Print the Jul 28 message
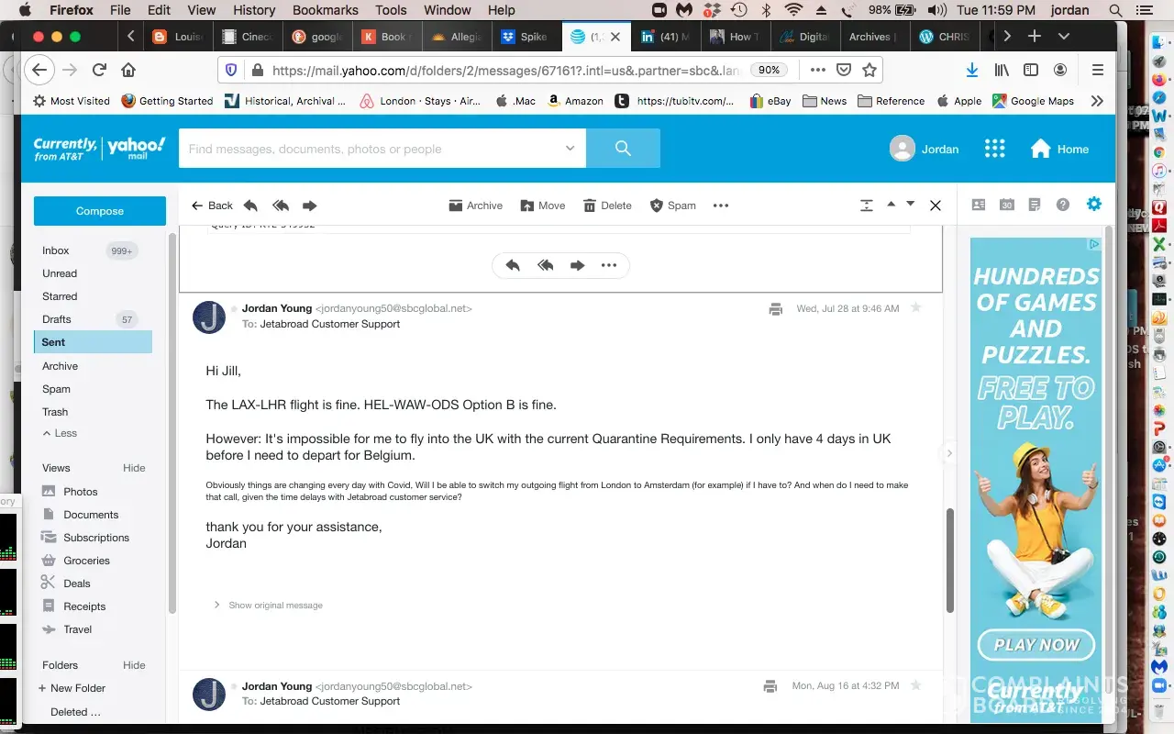Image resolution: width=1174 pixels, height=734 pixels. (776, 309)
